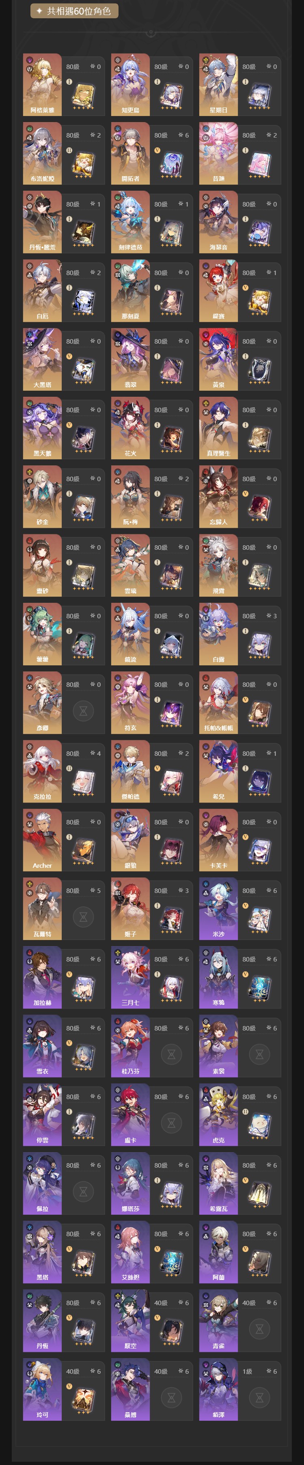304x1465 pixels.
Task: Open the 玲可 character portrait
Action: click(42, 1390)
